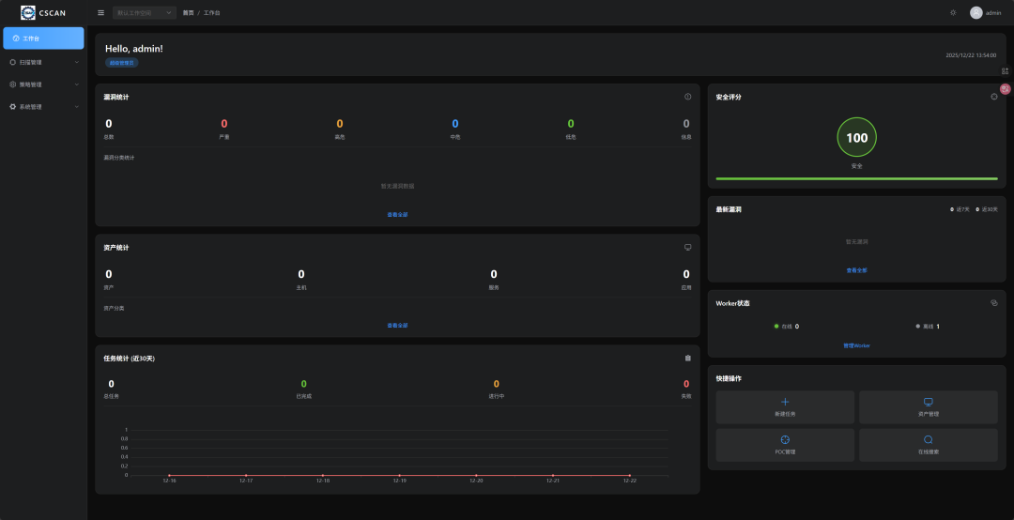Click the 管理Worker link
Screen dimensions: 1014x520
[x=856, y=346]
